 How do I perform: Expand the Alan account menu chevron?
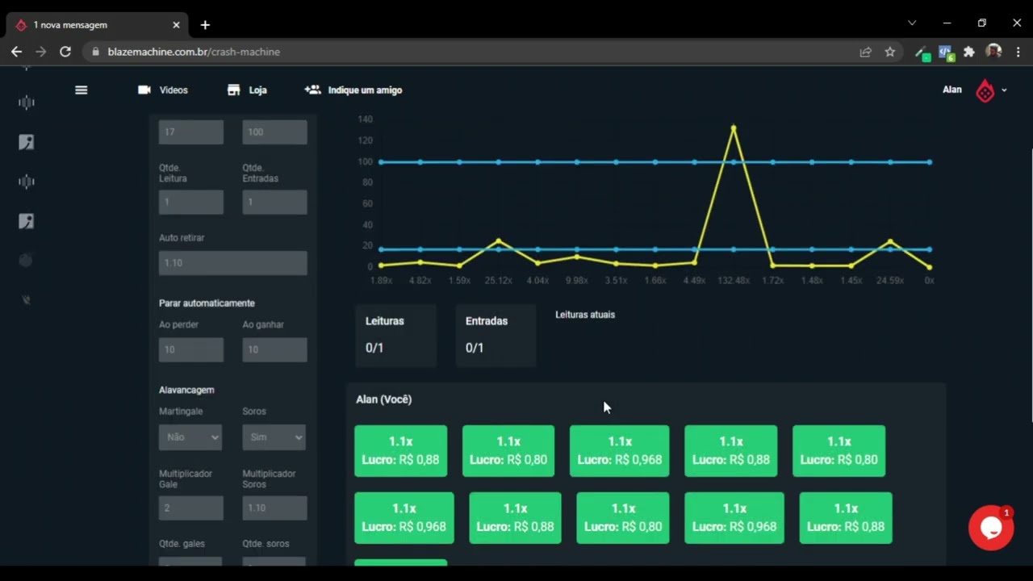click(1004, 90)
